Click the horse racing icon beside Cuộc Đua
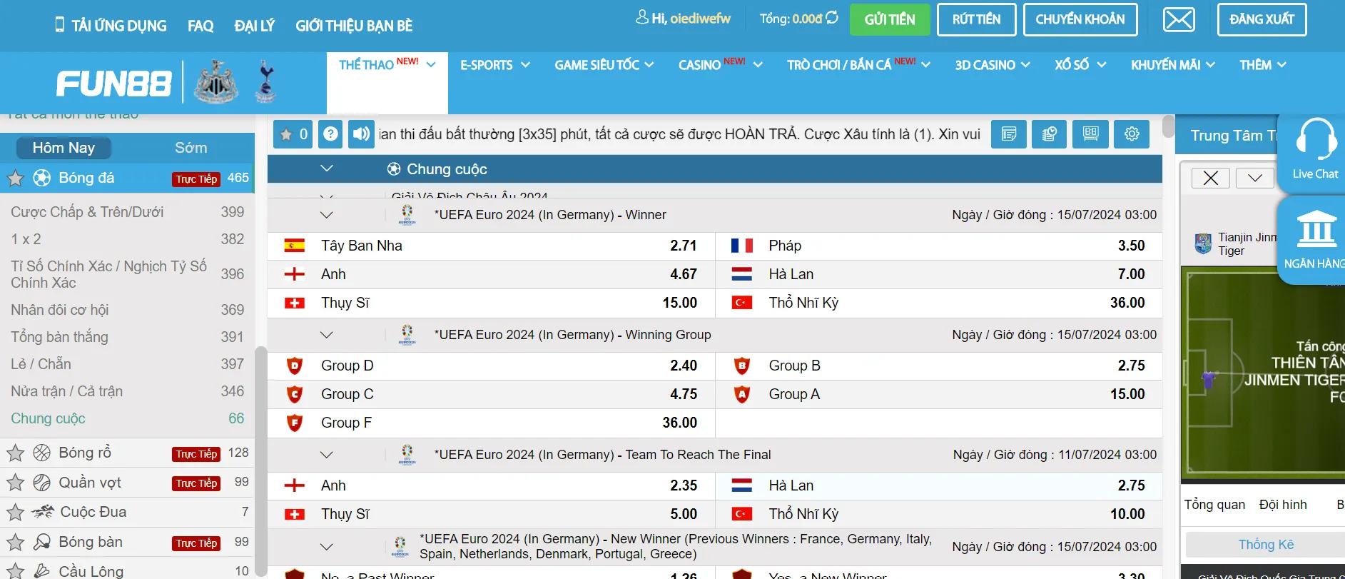 click(43, 511)
